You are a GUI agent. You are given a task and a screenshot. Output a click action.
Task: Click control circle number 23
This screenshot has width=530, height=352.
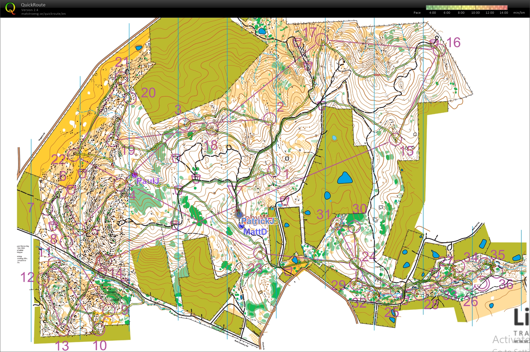259,253
